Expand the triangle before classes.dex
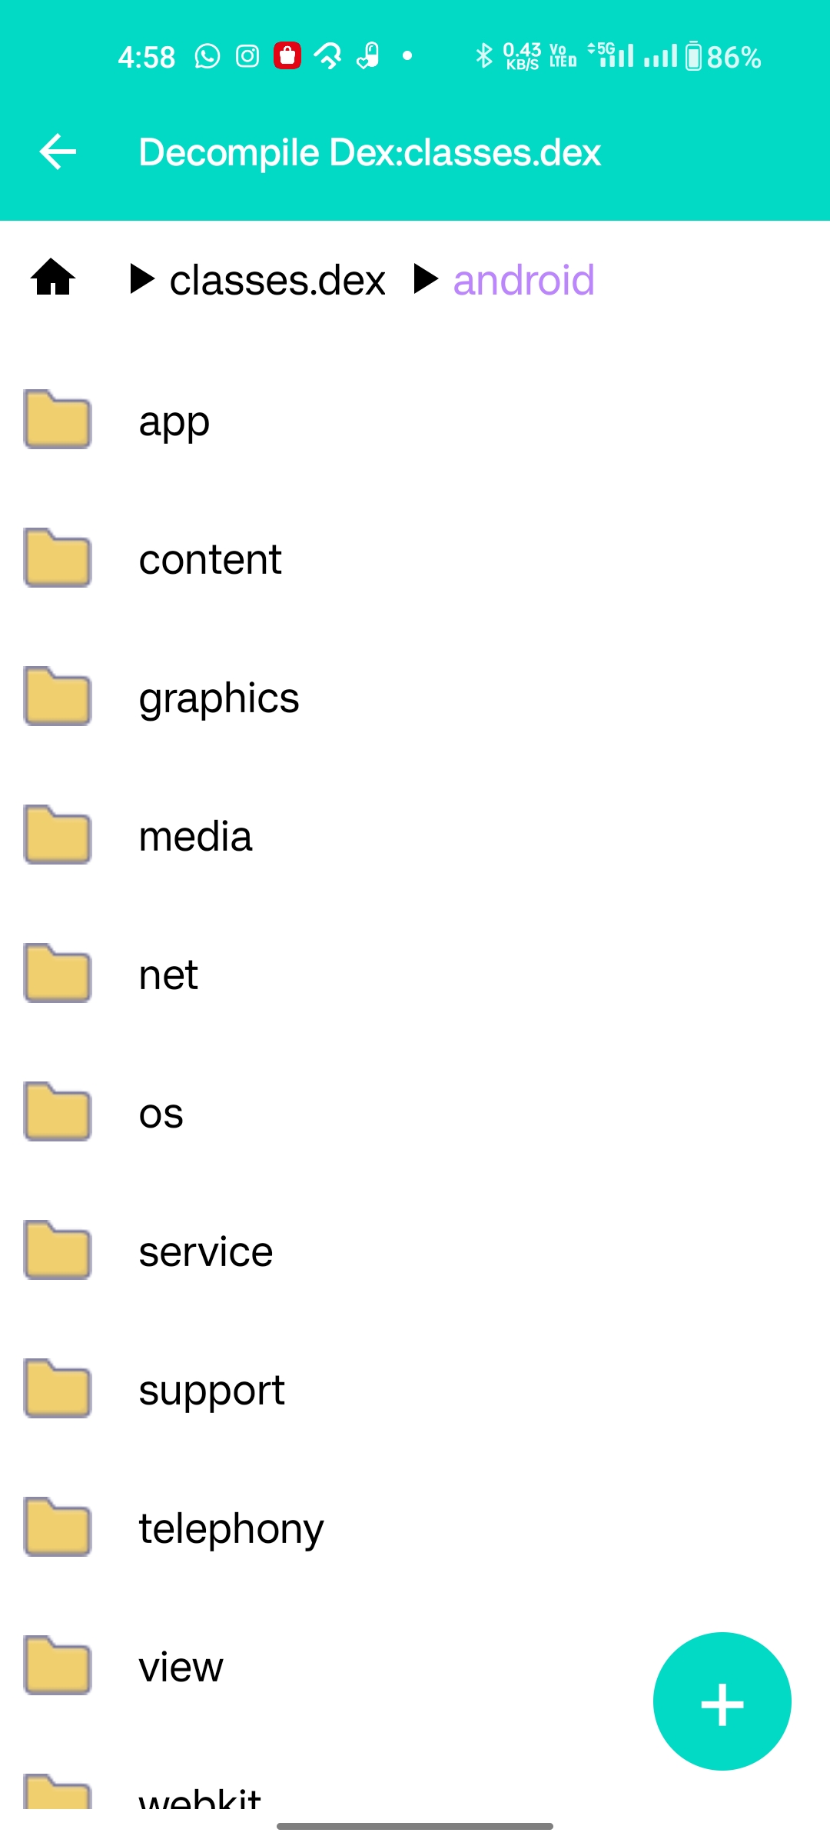830x1846 pixels. 142,279
